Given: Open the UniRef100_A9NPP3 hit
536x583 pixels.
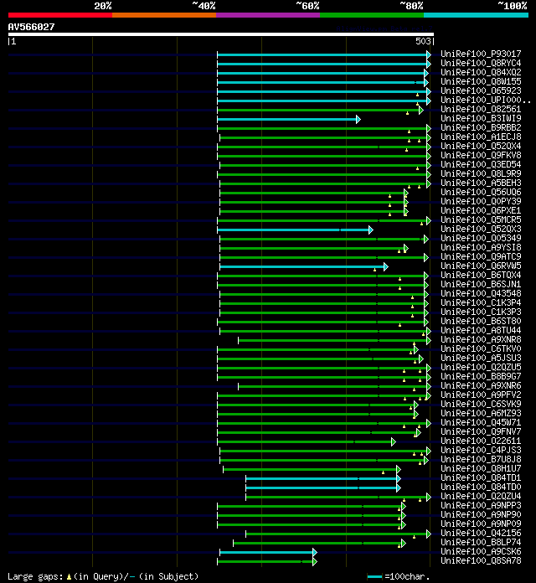Looking at the screenshot, I should [481, 506].
